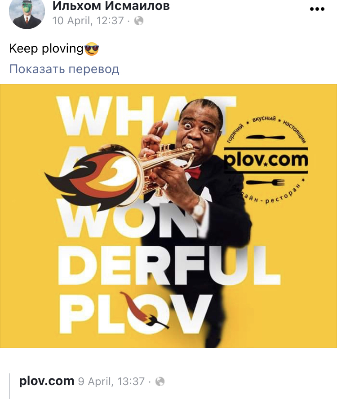Click the globe icon beside 9 April
Screen dimensions: 337x399
pos(160,381)
